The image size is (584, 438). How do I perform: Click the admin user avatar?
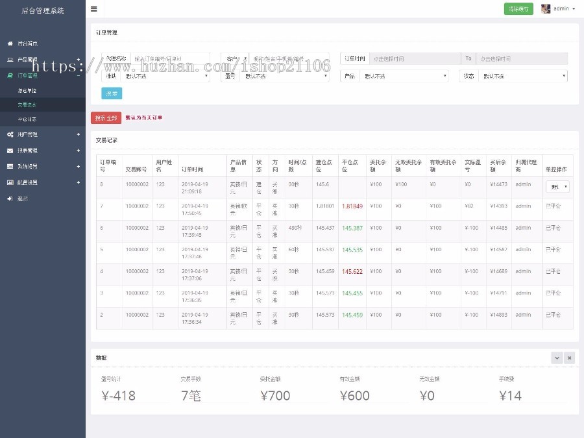pyautogui.click(x=546, y=9)
